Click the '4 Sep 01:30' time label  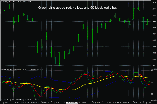click(147, 103)
